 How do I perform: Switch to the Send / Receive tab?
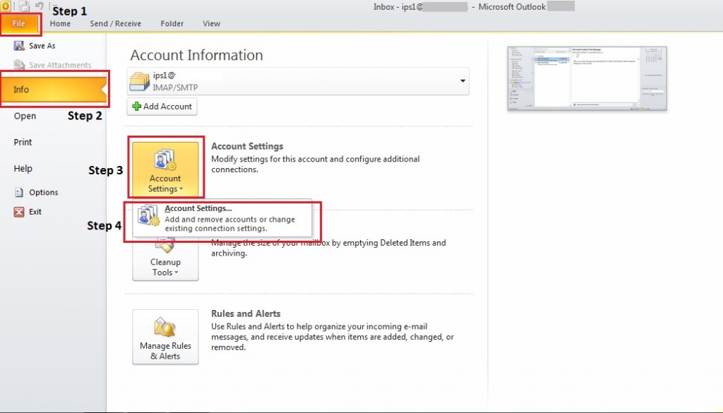click(x=115, y=23)
